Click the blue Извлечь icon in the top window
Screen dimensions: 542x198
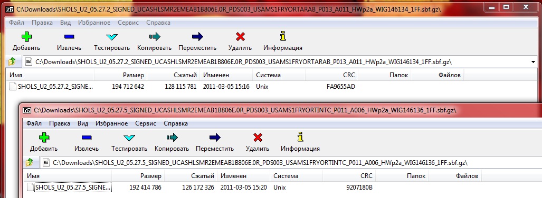(x=69, y=36)
